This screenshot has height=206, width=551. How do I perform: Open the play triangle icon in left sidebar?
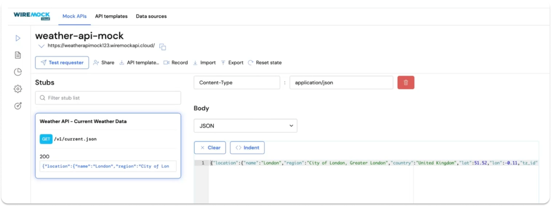(x=18, y=38)
